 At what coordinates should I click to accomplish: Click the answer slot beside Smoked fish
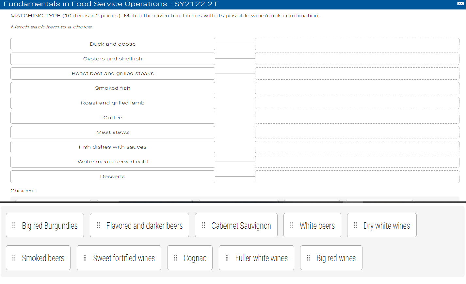coord(357,88)
